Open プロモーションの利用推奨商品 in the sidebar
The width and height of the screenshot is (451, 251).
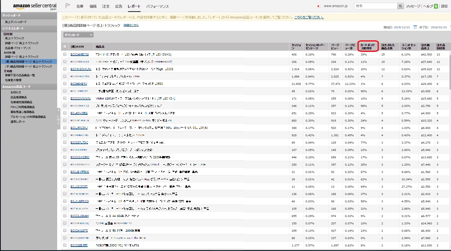[x=28, y=117]
